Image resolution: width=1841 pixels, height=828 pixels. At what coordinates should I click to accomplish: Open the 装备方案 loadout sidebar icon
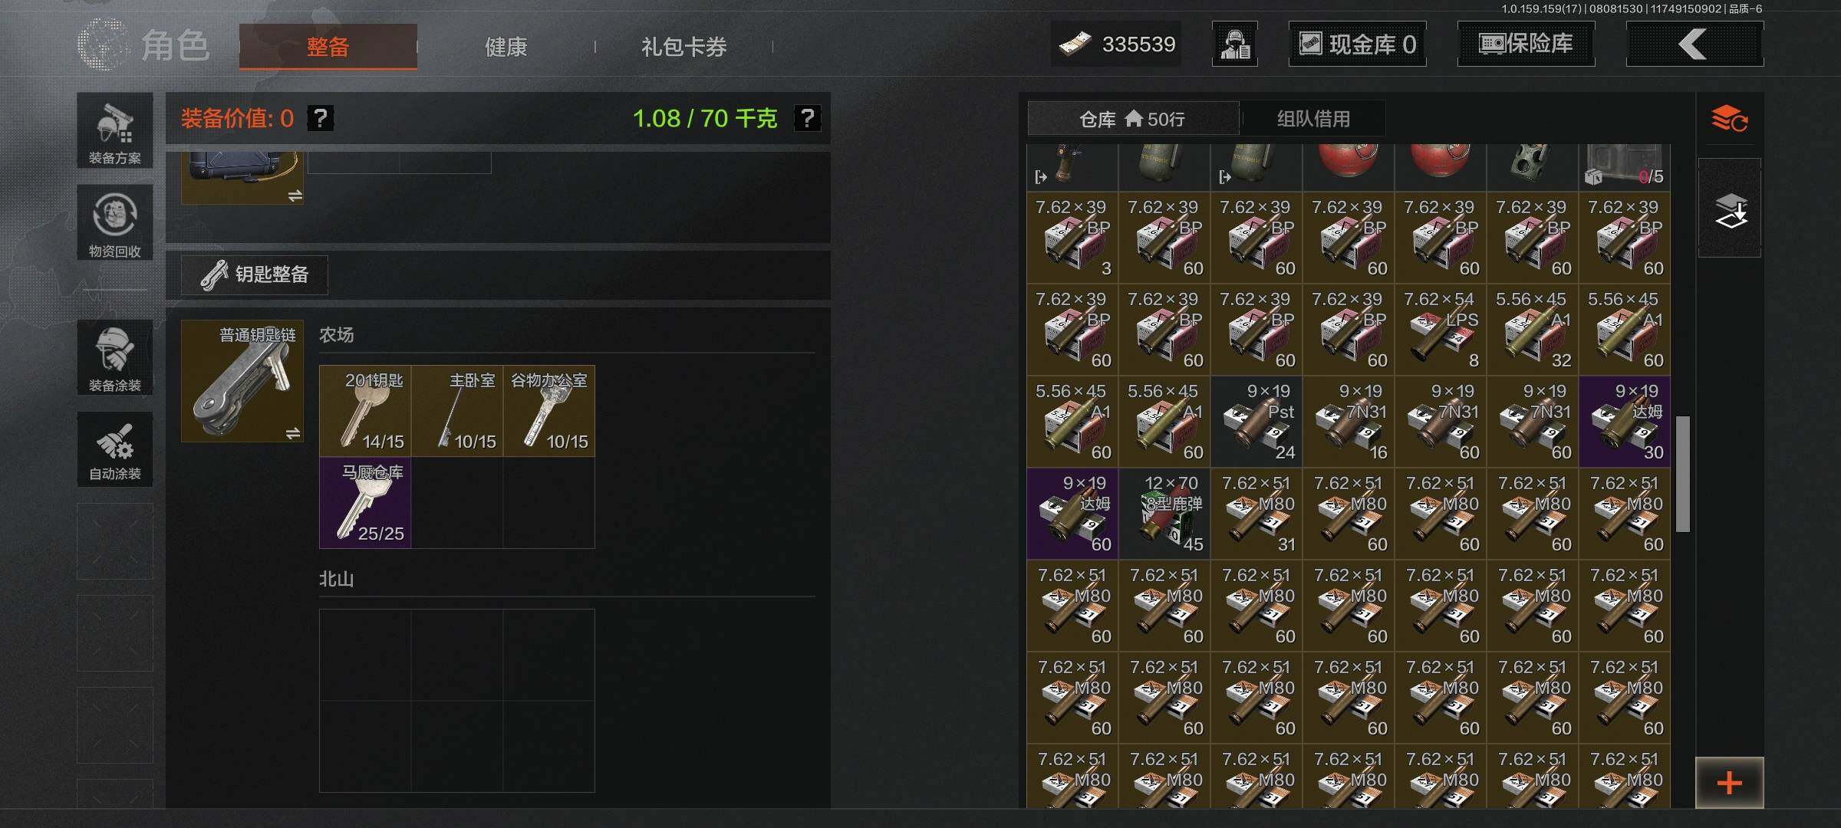pyautogui.click(x=114, y=130)
